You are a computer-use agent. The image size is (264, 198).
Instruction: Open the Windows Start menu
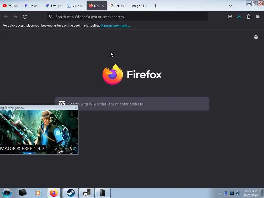(7, 193)
